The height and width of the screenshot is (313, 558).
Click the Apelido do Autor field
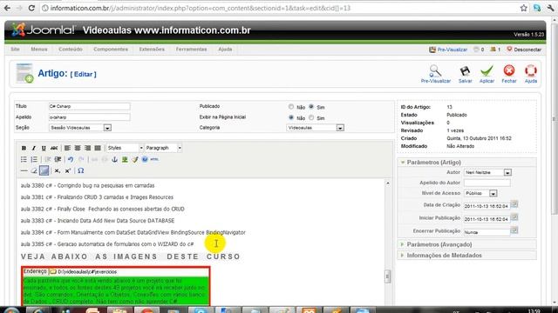(487, 183)
